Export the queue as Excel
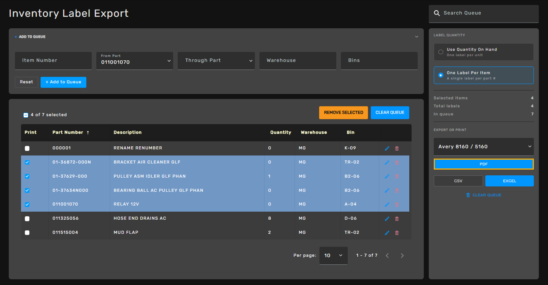This screenshot has height=285, width=548. pos(509,181)
